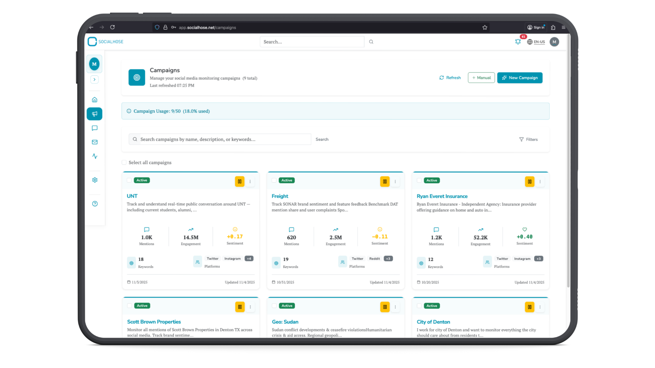The image size is (655, 368).
Task: Open the EN-US language selector
Action: [536, 42]
